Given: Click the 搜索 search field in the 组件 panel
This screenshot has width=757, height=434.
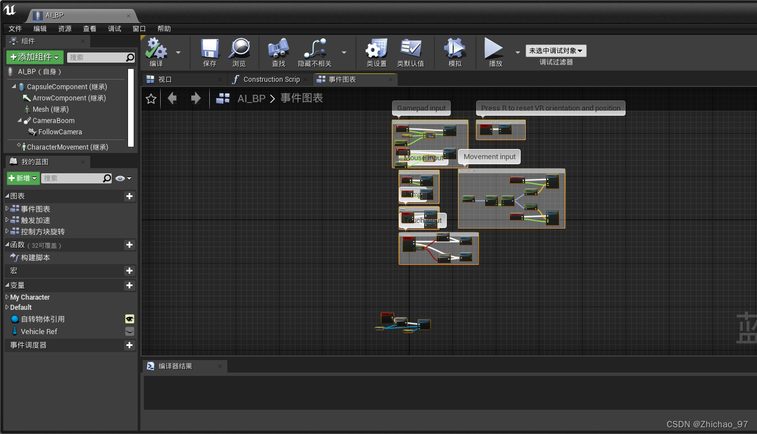Looking at the screenshot, I should coord(102,57).
